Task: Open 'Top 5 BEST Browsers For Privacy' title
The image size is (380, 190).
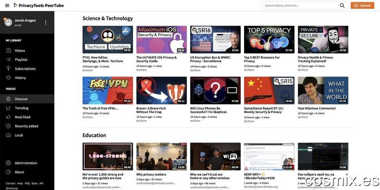Action: pyautogui.click(x=262, y=59)
